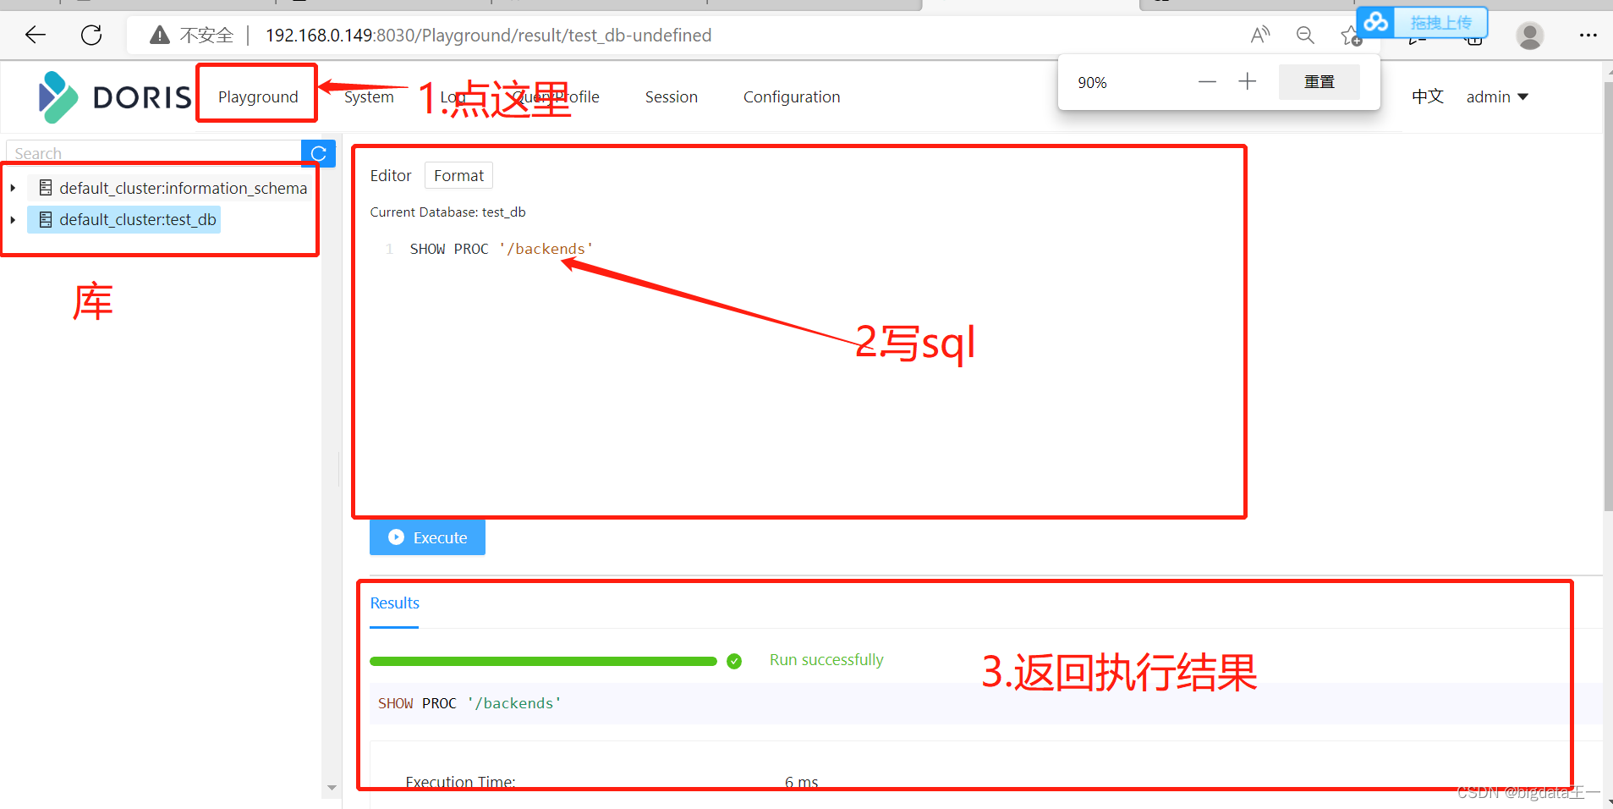Click the executed SHOW PROC statement in results

(x=469, y=703)
